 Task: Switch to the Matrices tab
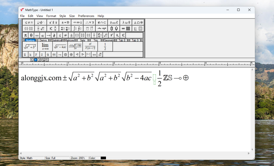69,40
